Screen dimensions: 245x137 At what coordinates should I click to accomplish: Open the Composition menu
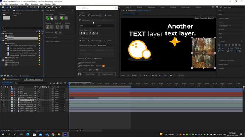[14, 4]
